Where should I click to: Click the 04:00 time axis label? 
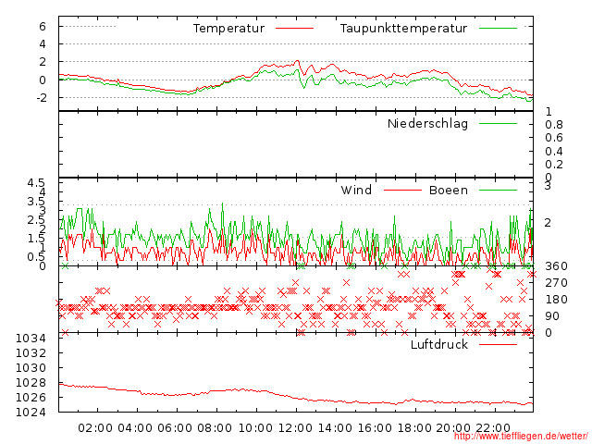135,428
